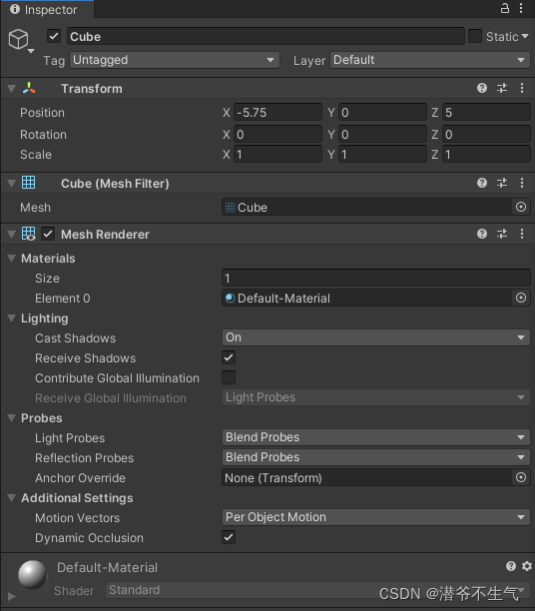
Task: Uncheck Dynamic Occlusion
Action: point(229,537)
